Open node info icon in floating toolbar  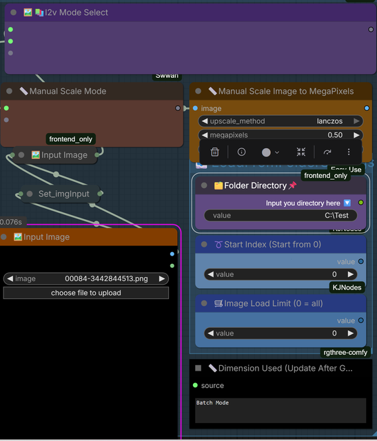click(x=241, y=152)
